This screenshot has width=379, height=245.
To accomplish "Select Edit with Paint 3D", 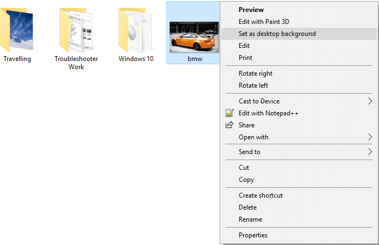I will (299, 22).
